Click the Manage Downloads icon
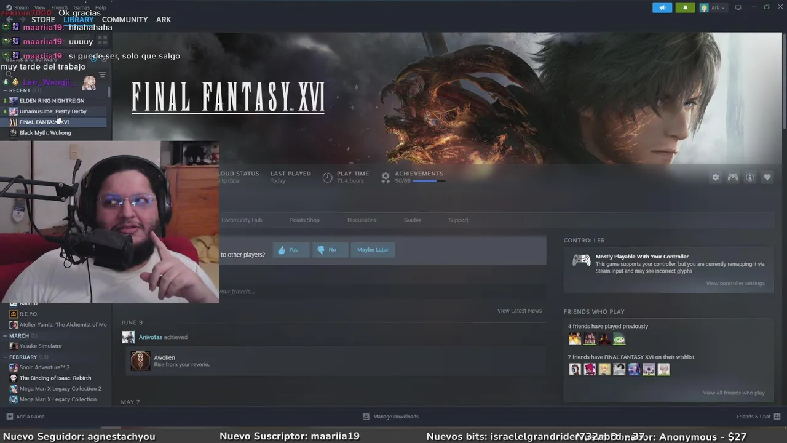 366,417
